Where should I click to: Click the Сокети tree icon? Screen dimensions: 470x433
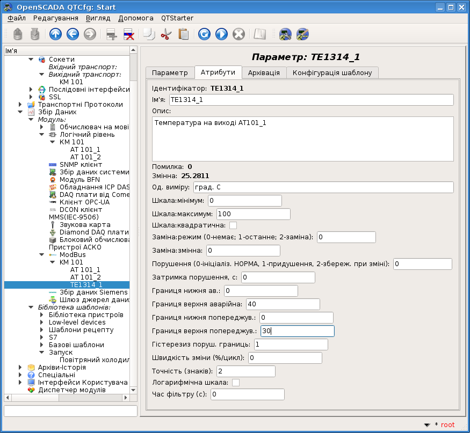[42, 60]
